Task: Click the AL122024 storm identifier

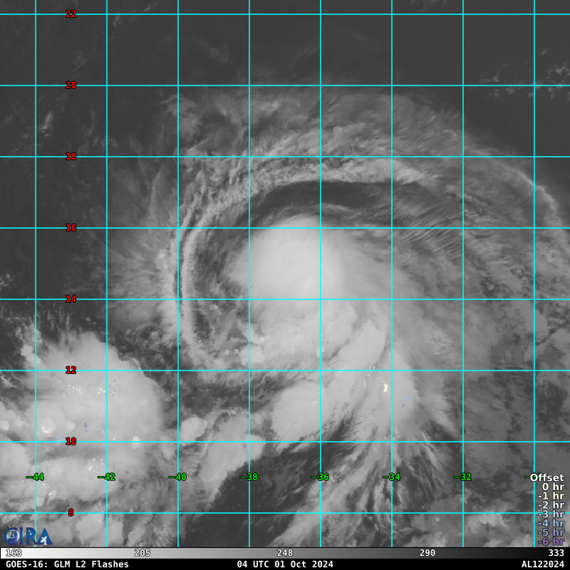Action: [x=543, y=564]
